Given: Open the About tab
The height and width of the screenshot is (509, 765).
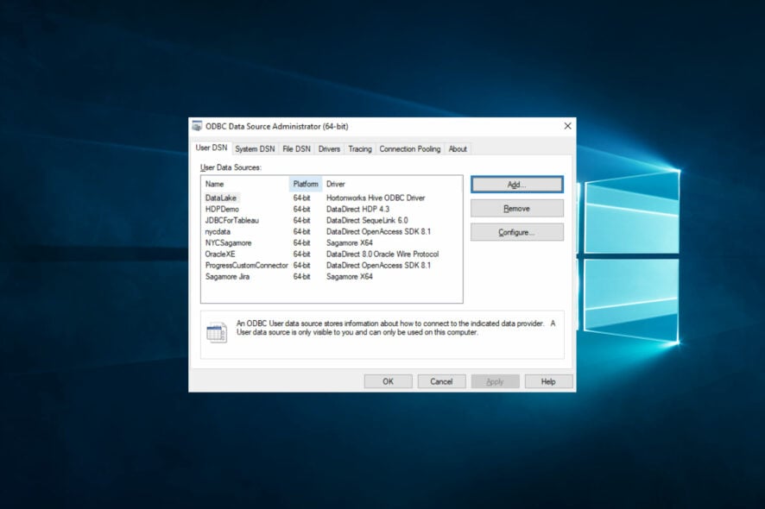Looking at the screenshot, I should (x=458, y=148).
